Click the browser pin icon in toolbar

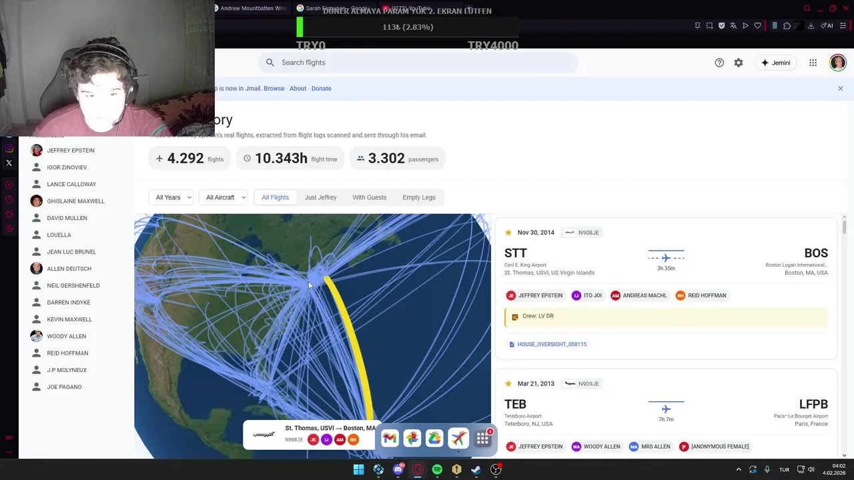(x=697, y=26)
